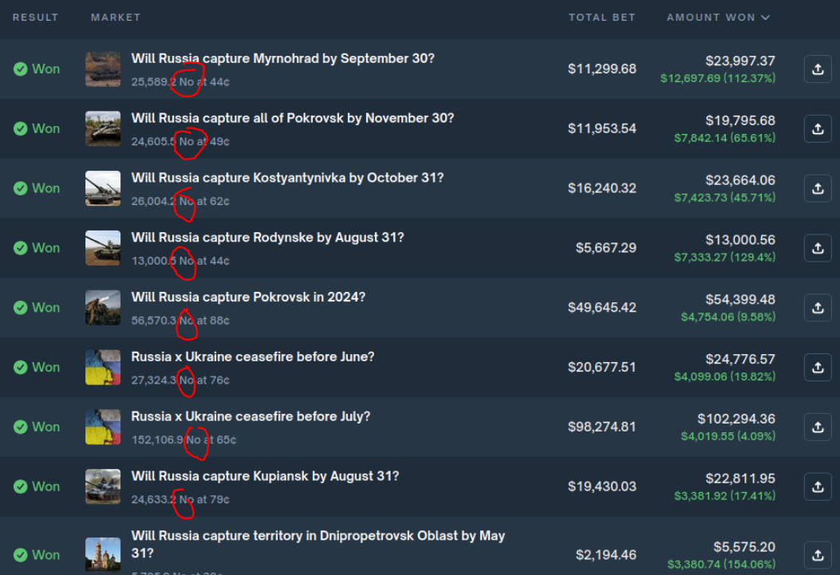Viewport: 840px width, 575px height.
Task: Click the $11,299.68 total bet value
Action: [x=602, y=69]
